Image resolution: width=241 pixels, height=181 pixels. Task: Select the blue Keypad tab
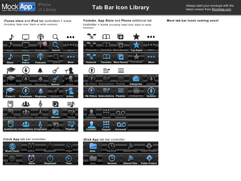tap(106, 126)
